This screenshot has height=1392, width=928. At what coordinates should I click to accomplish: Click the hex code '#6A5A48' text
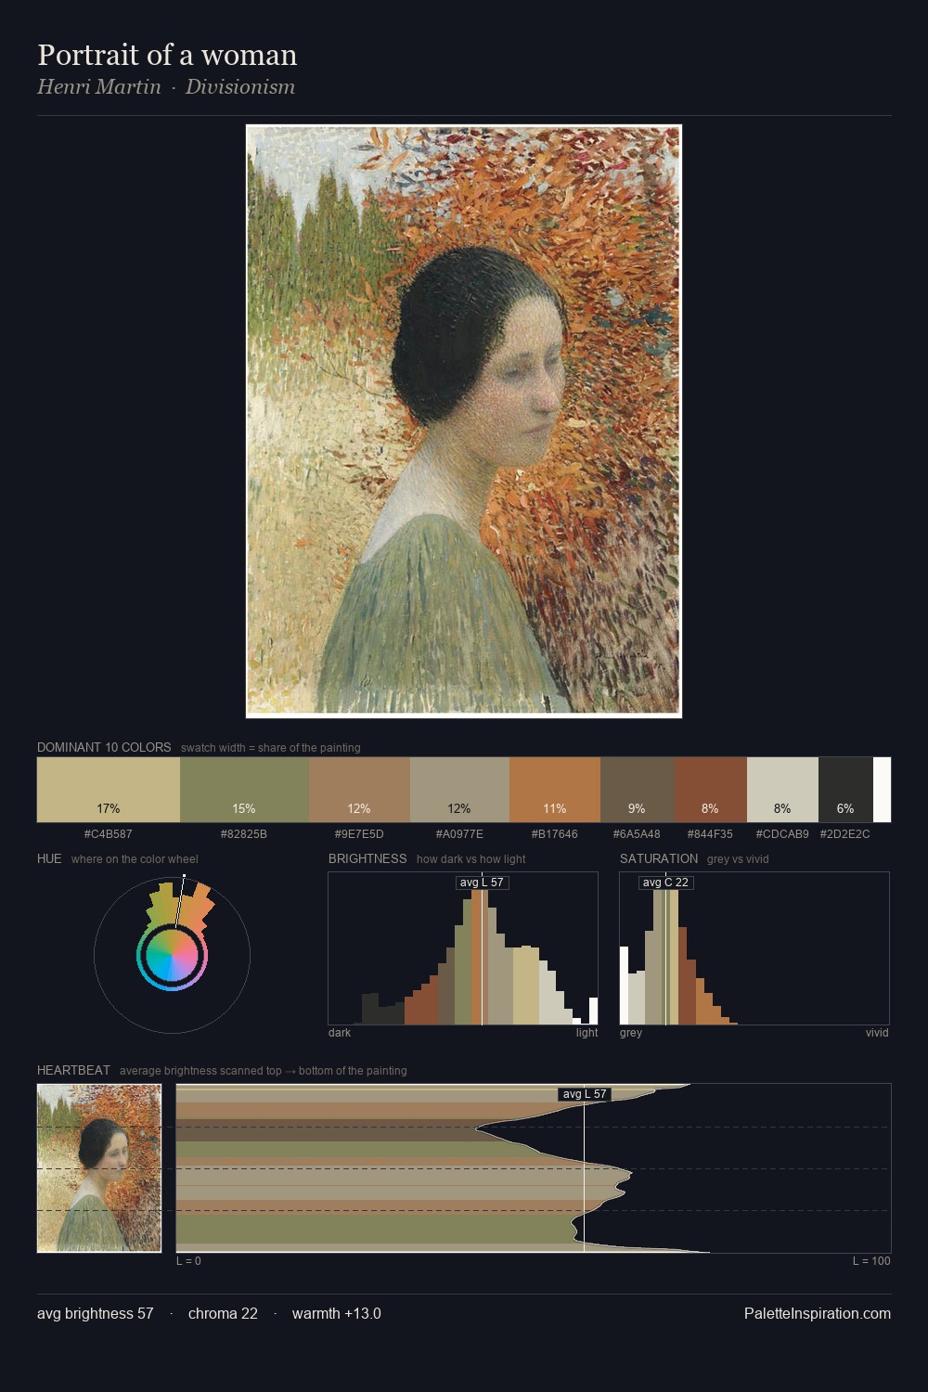click(638, 834)
